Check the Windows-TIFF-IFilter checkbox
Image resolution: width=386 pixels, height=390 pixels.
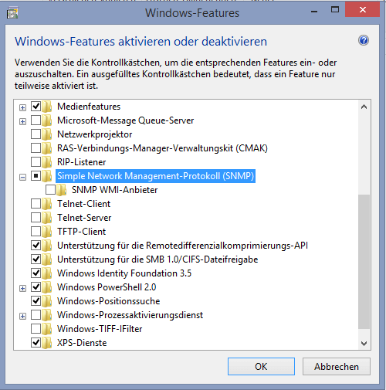[x=36, y=328]
